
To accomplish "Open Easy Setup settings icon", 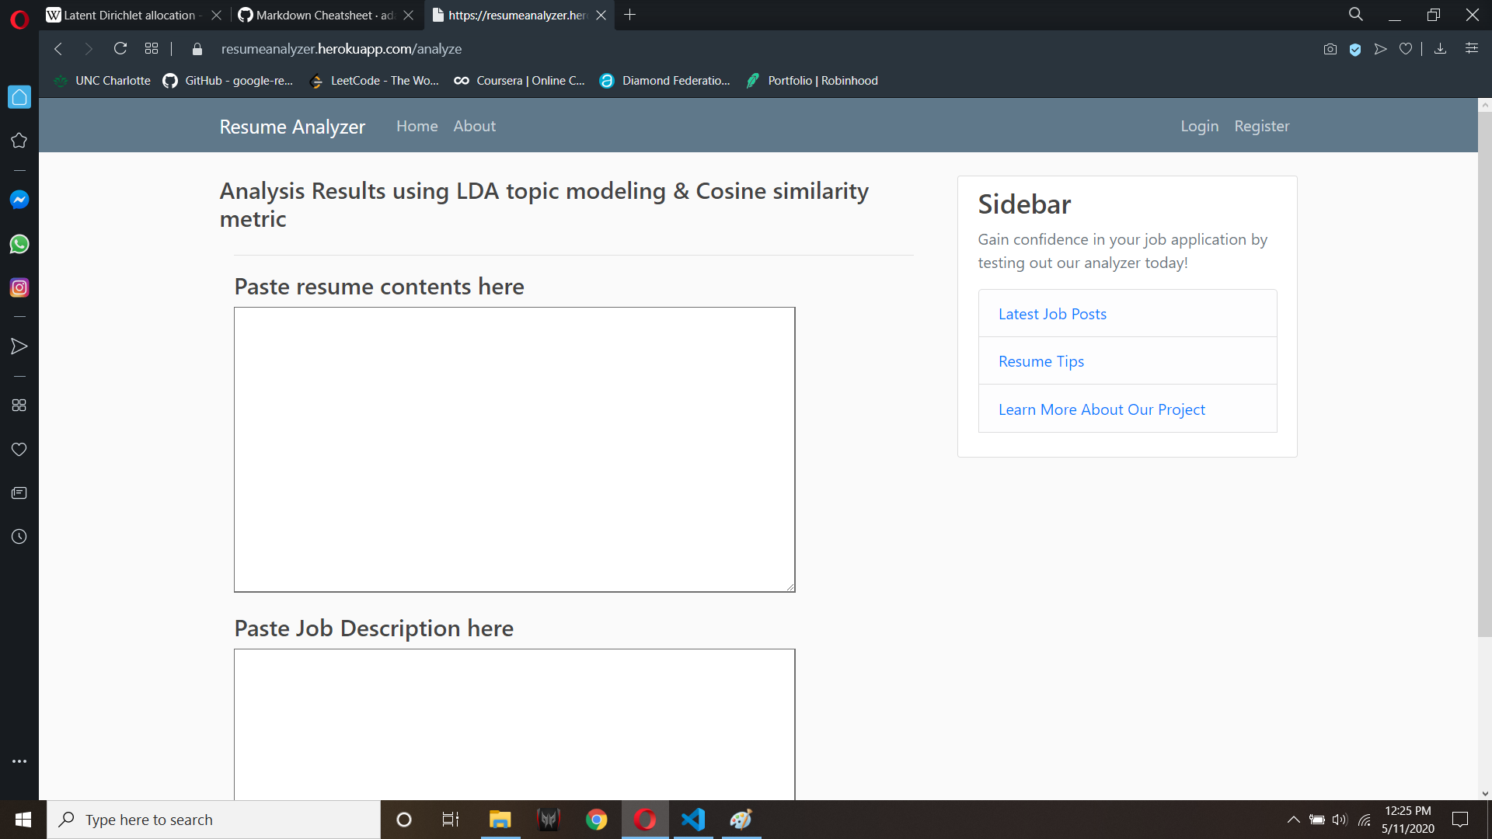I will coord(1472,49).
